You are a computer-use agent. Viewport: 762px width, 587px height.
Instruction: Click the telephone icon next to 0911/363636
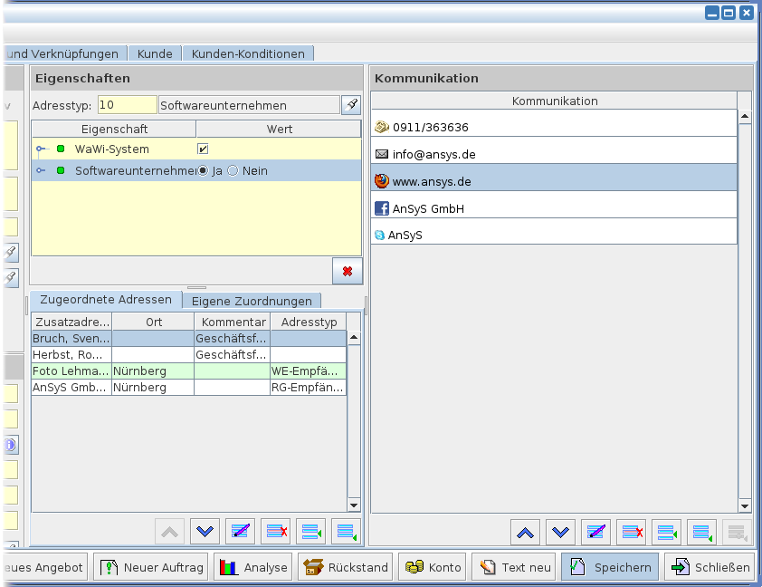coord(382,127)
